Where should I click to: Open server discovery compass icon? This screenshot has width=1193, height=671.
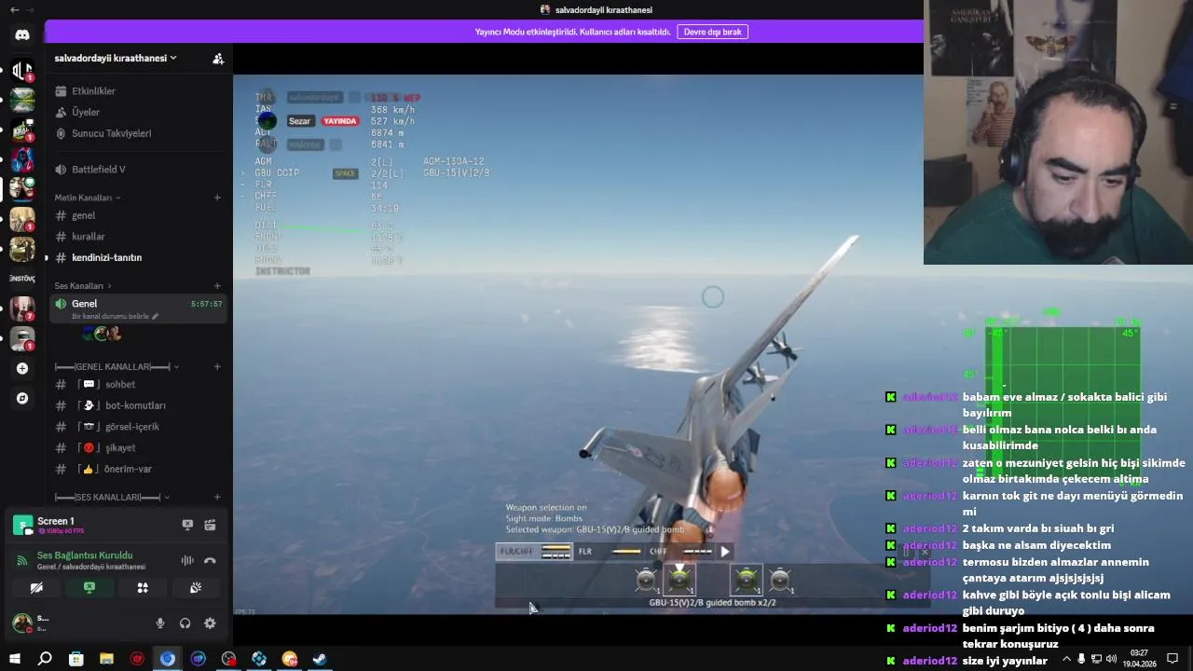click(22, 398)
